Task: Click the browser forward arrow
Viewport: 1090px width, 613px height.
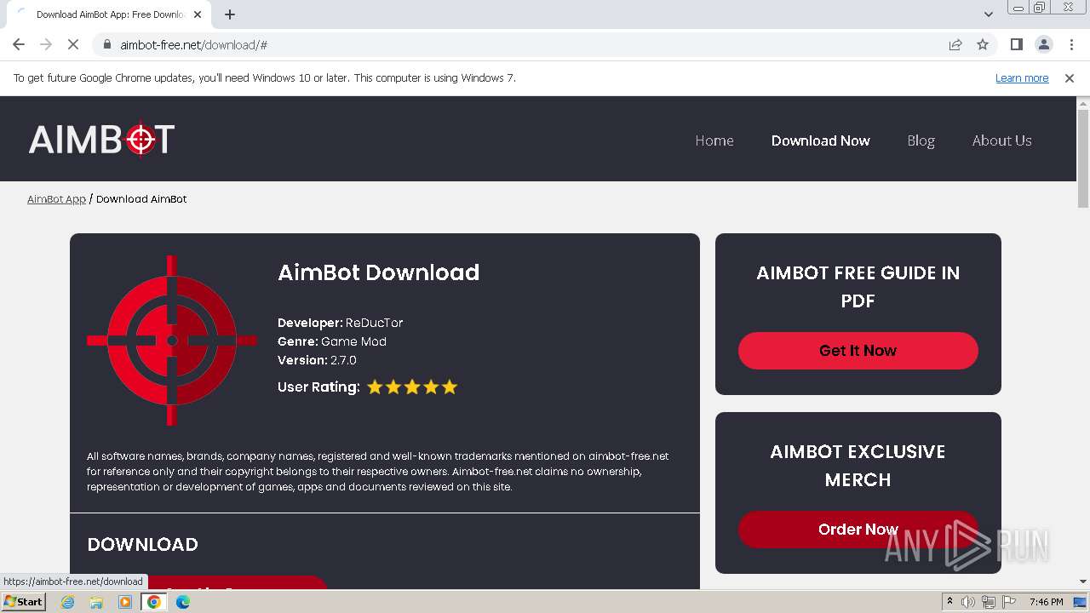Action: point(46,44)
